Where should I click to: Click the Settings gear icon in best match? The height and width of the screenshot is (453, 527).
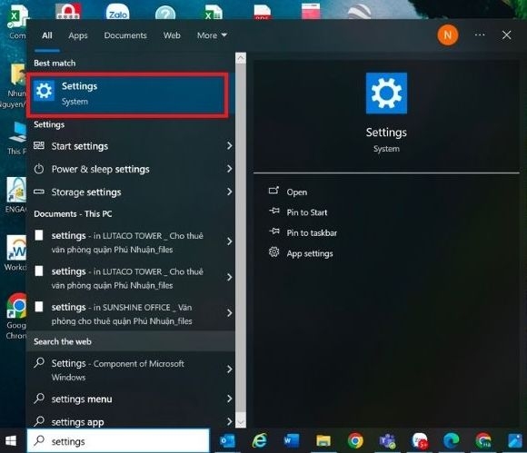click(44, 91)
